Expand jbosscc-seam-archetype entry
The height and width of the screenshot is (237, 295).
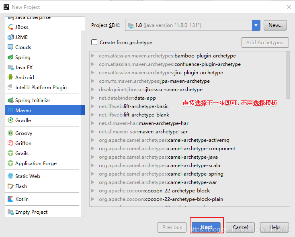pyautogui.click(x=92, y=89)
